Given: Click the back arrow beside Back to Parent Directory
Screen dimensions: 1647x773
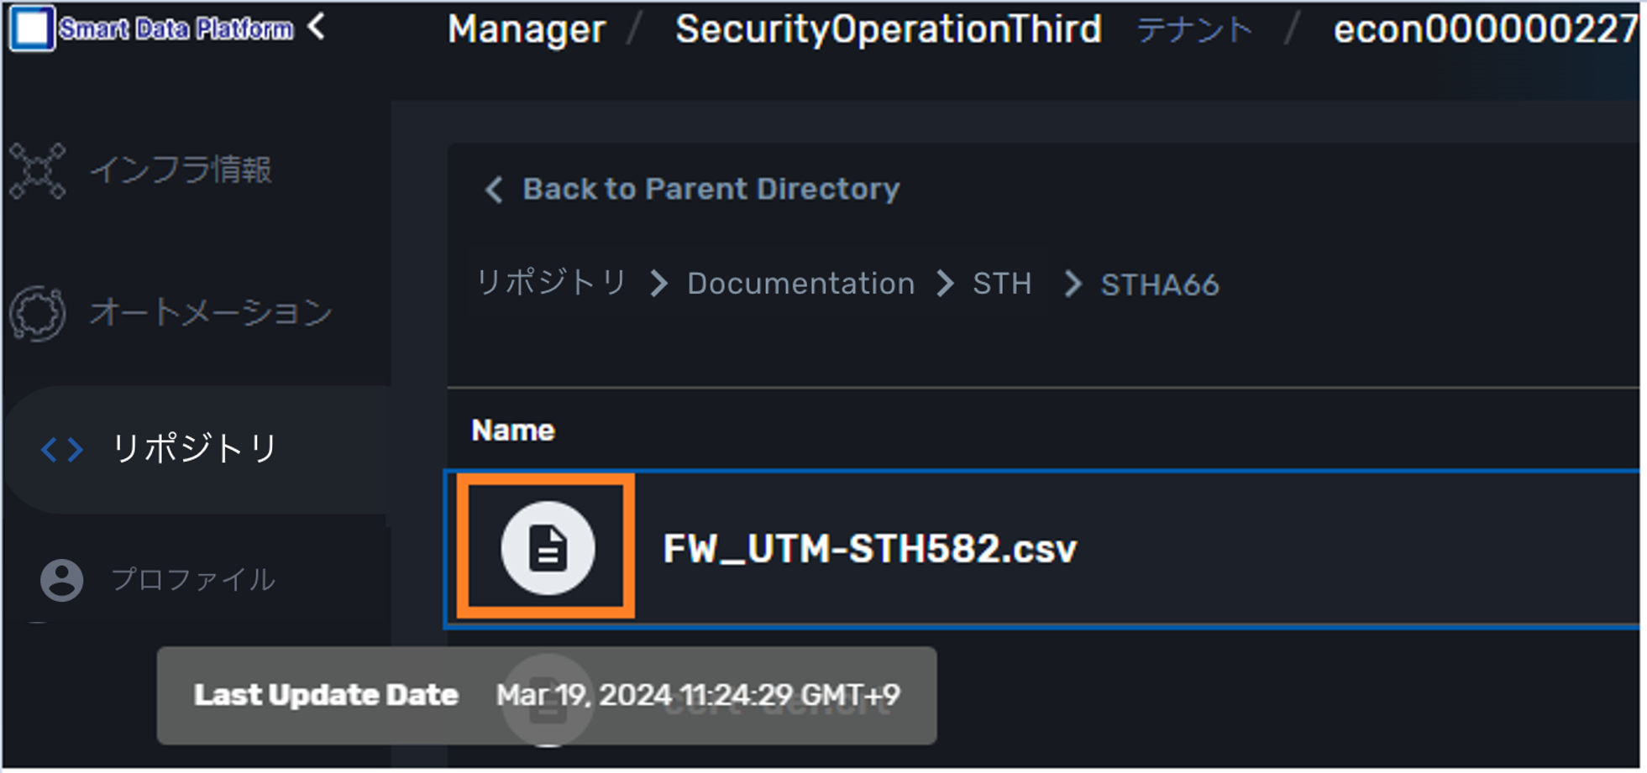Looking at the screenshot, I should pos(494,190).
